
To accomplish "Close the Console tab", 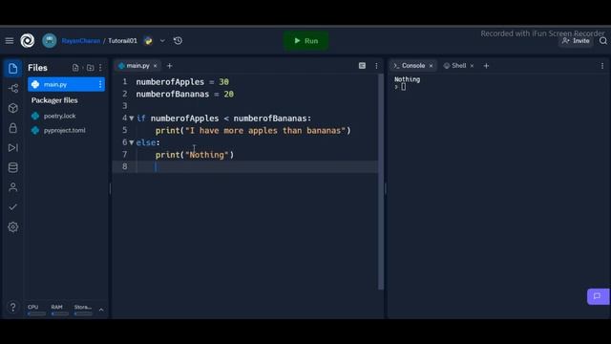I will 431,66.
